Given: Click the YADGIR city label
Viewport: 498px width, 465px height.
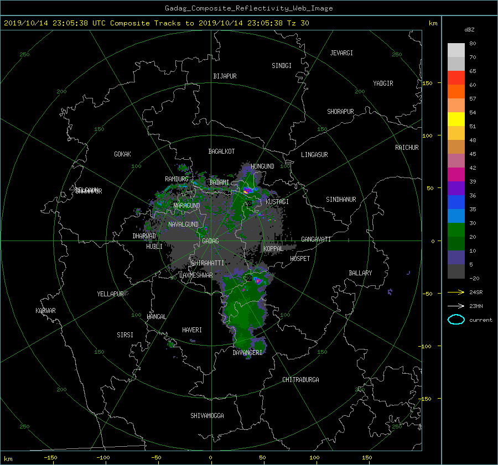Looking at the screenshot, I should pyautogui.click(x=383, y=83).
